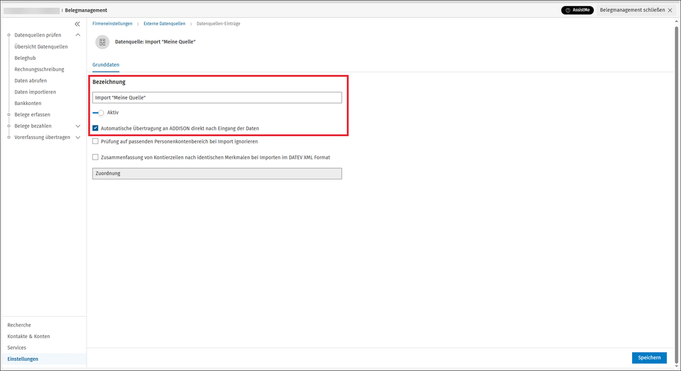Image resolution: width=681 pixels, height=371 pixels.
Task: Open Übersicht Datenquellen in sidebar
Action: point(41,47)
